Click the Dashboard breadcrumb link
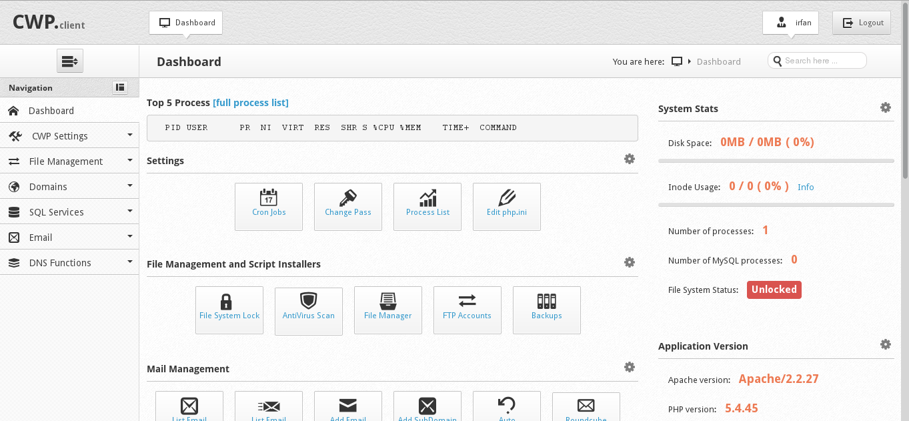 [x=719, y=61]
